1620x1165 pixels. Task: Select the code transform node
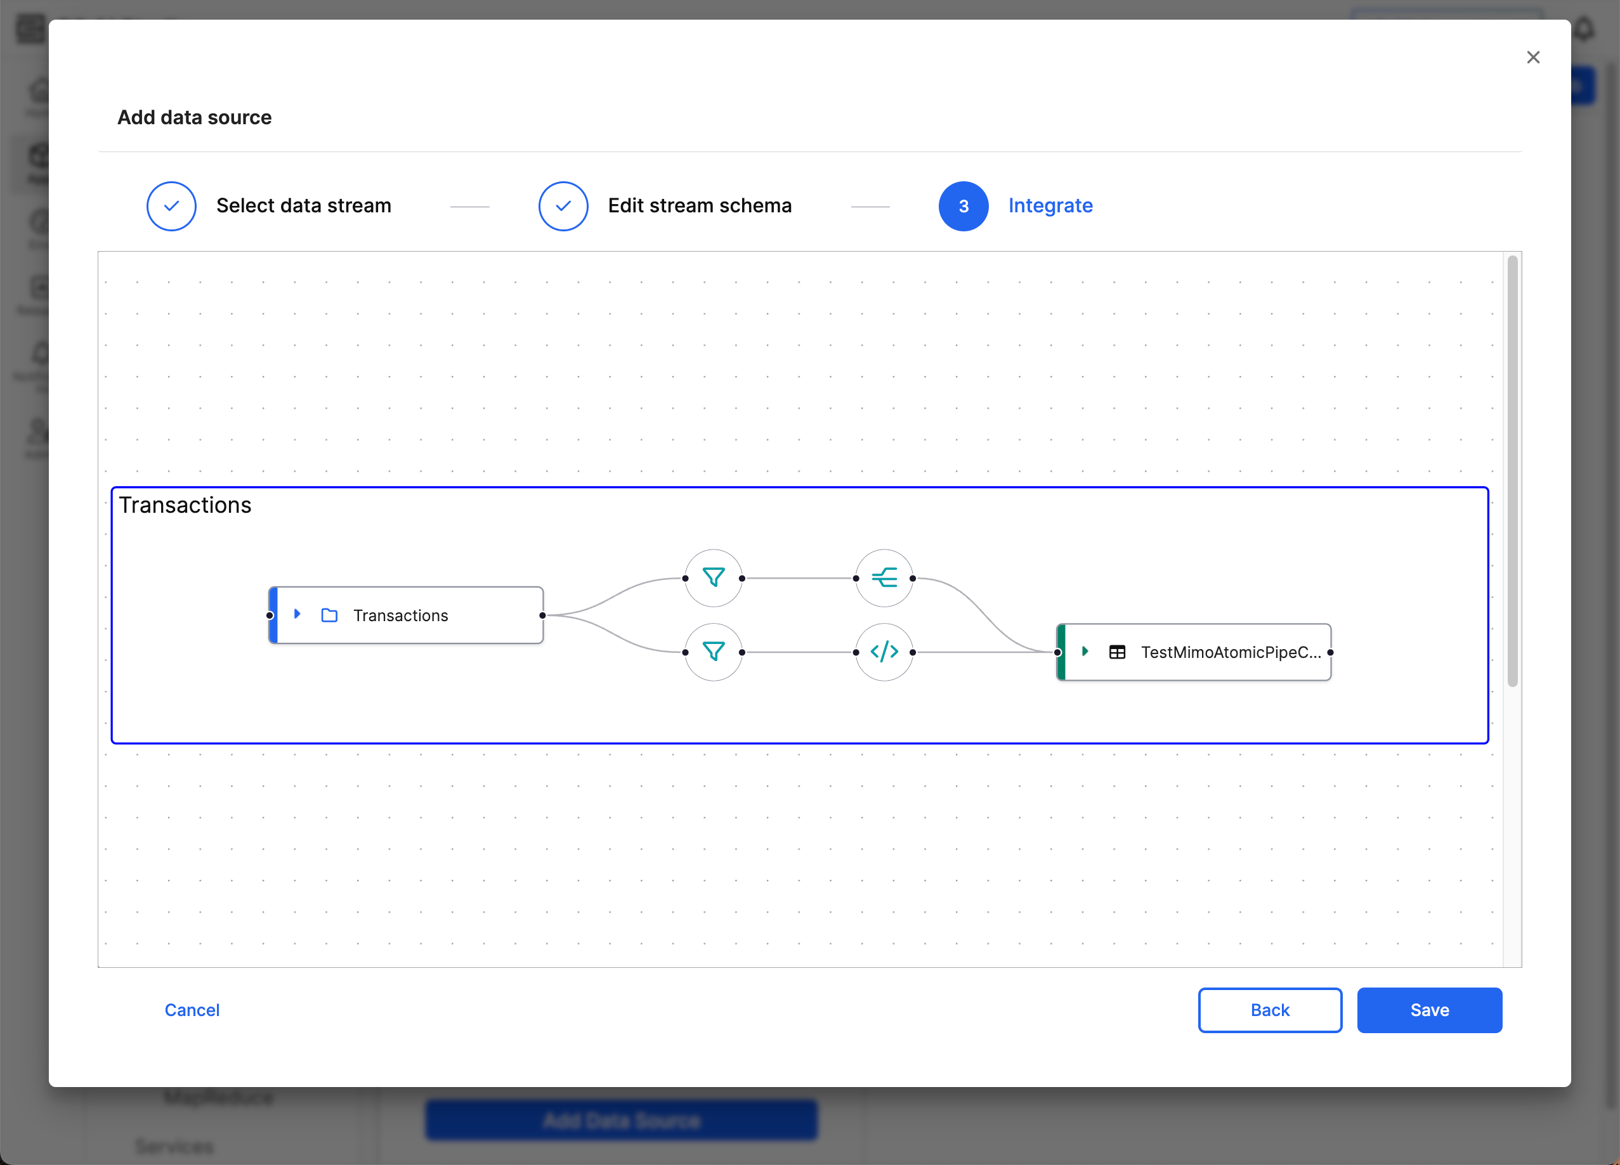click(884, 651)
